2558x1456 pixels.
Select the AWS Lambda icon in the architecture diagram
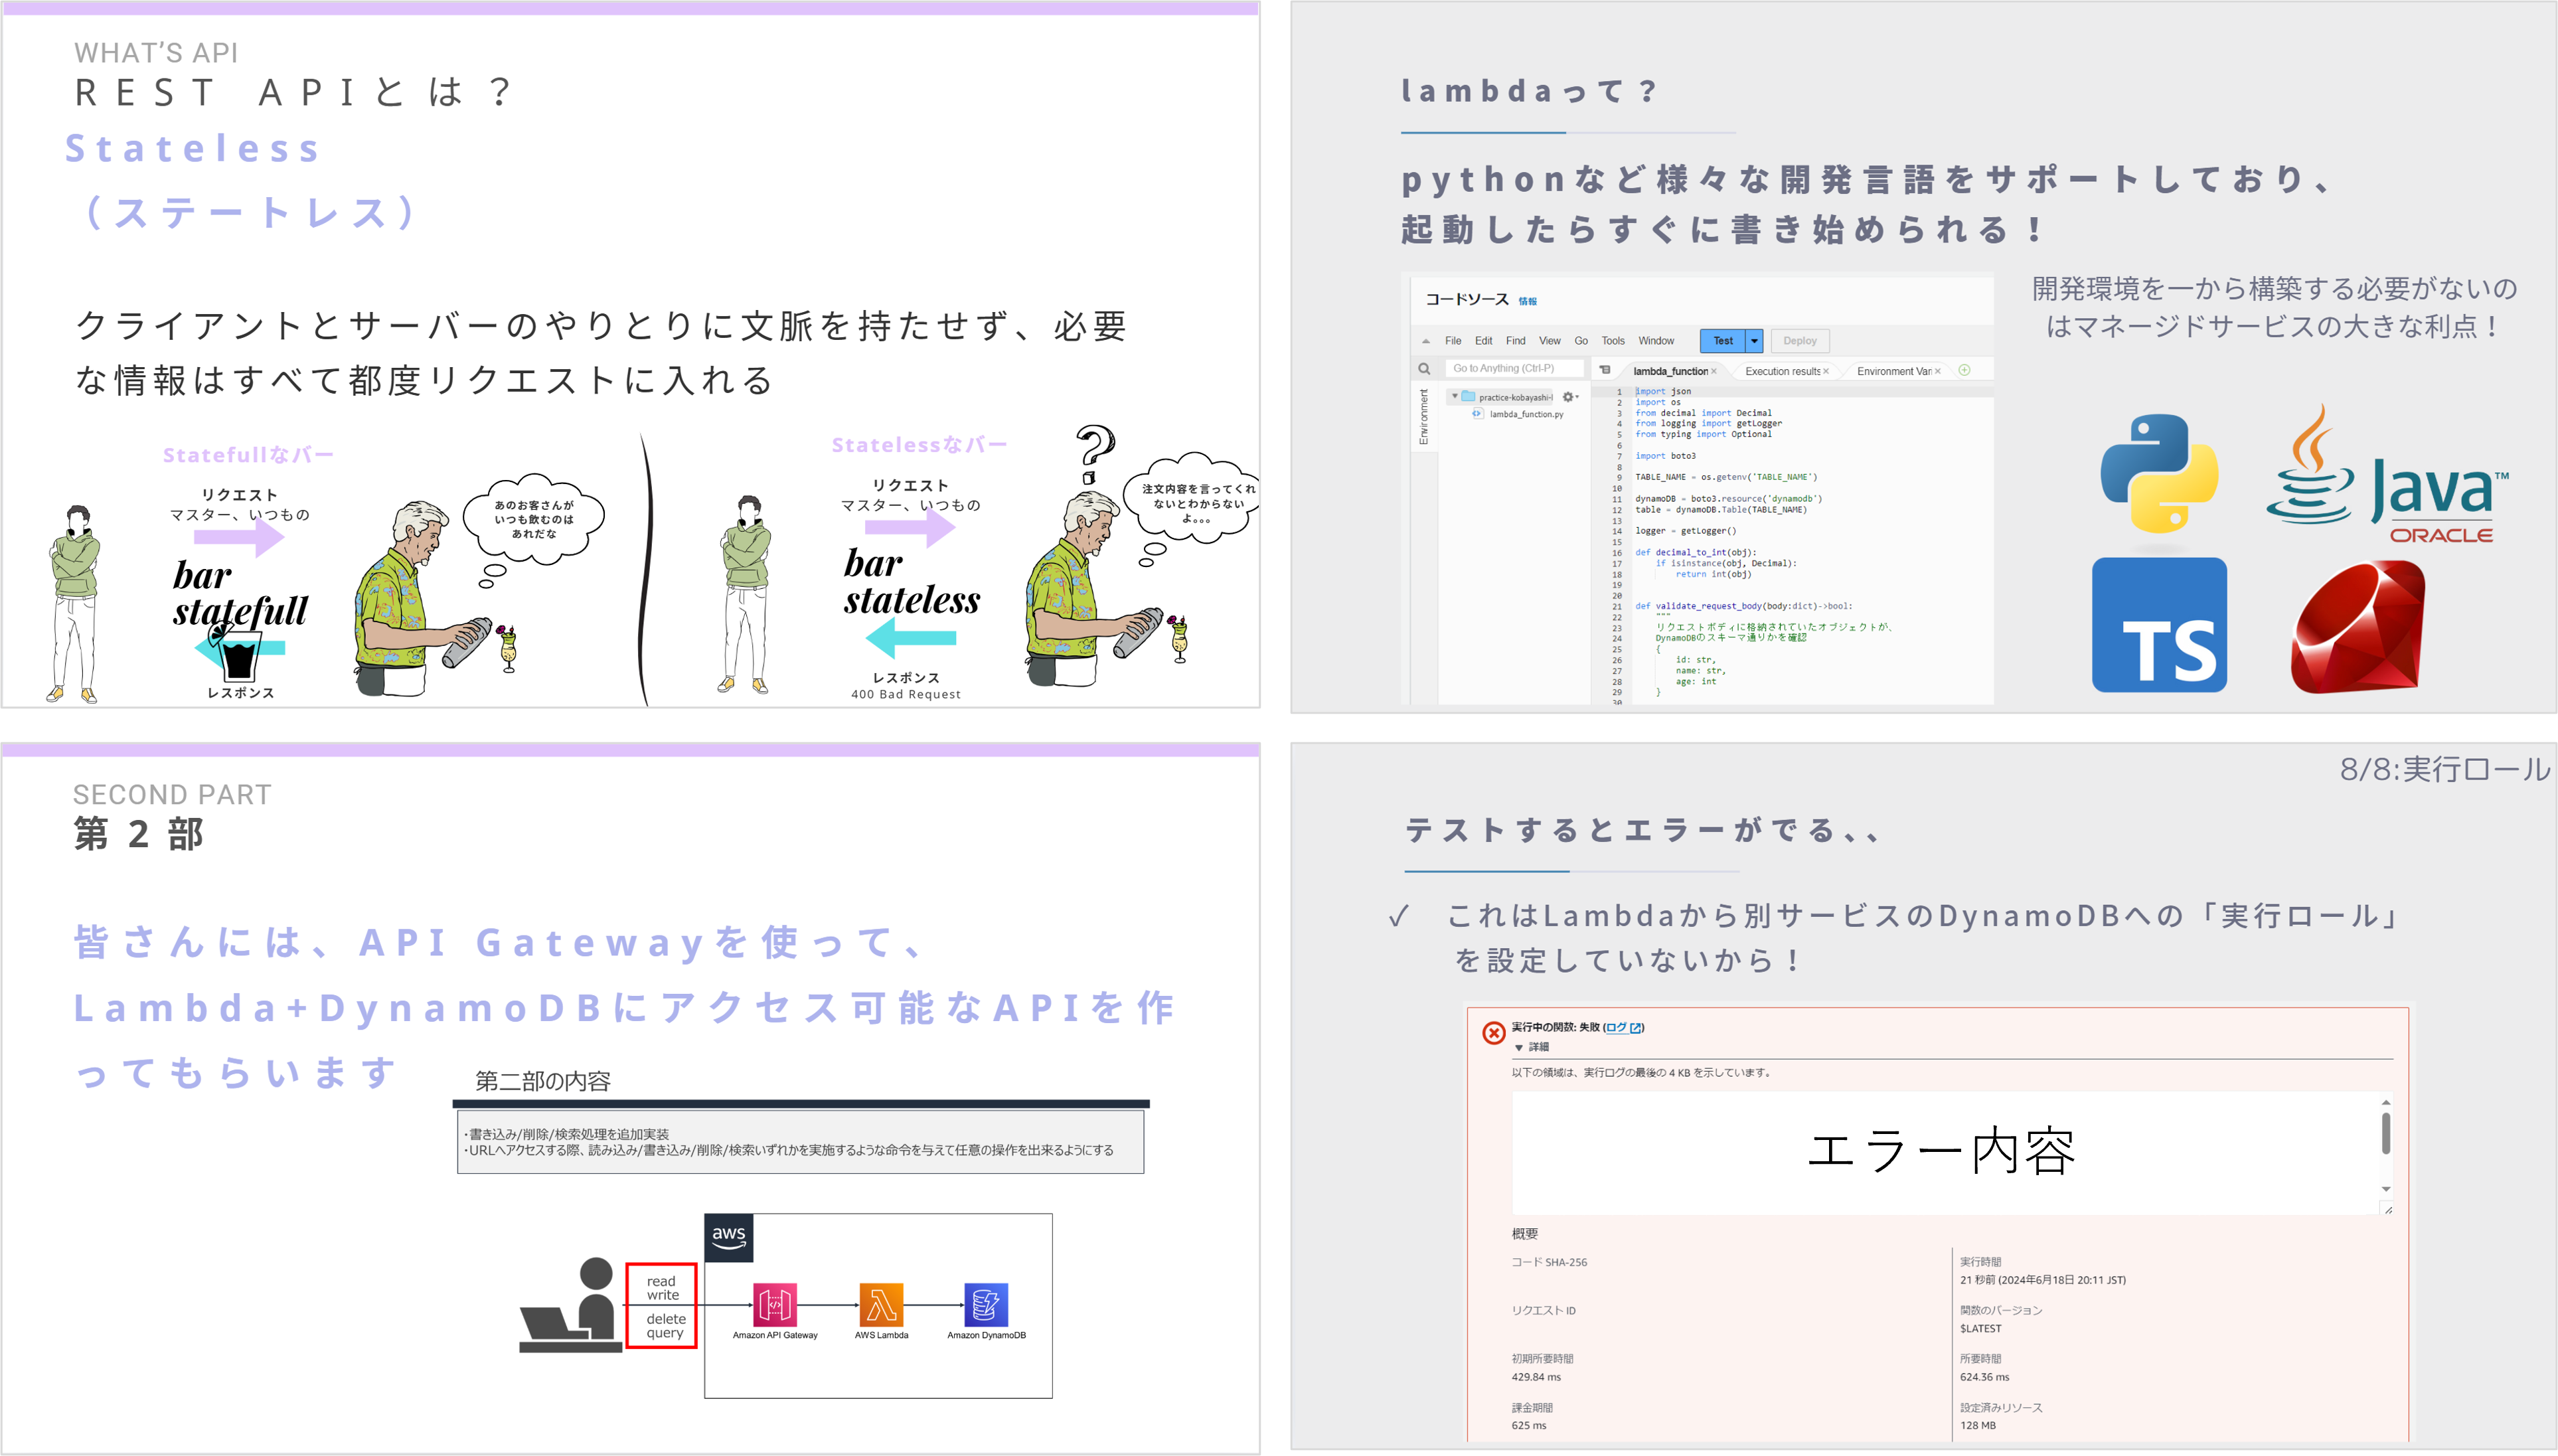coord(880,1305)
